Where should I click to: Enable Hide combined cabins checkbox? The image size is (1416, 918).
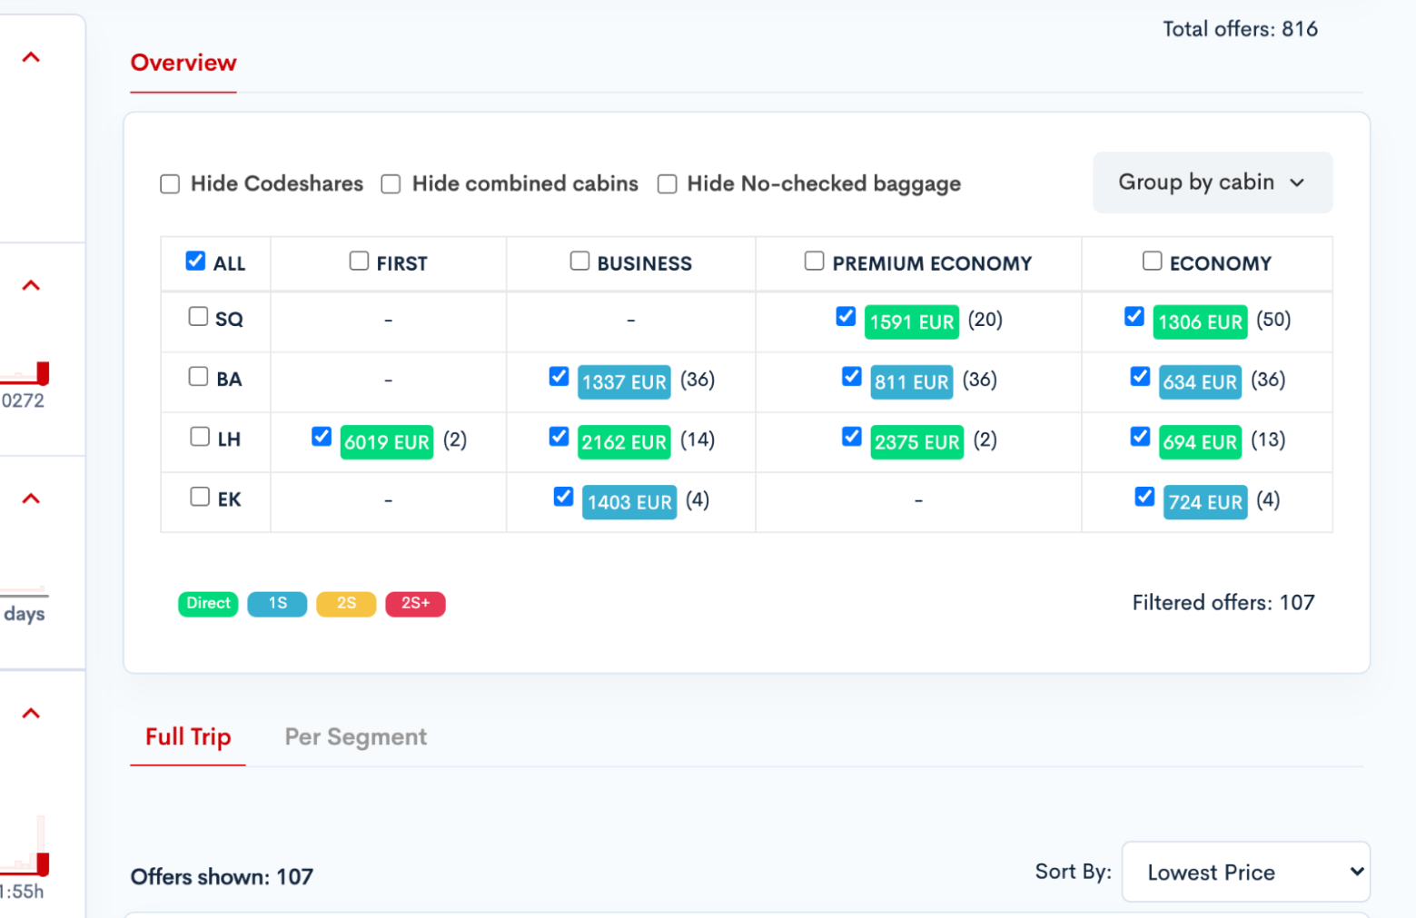click(x=391, y=184)
